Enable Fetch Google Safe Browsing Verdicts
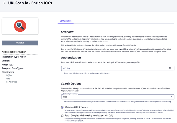 coord(62,116)
